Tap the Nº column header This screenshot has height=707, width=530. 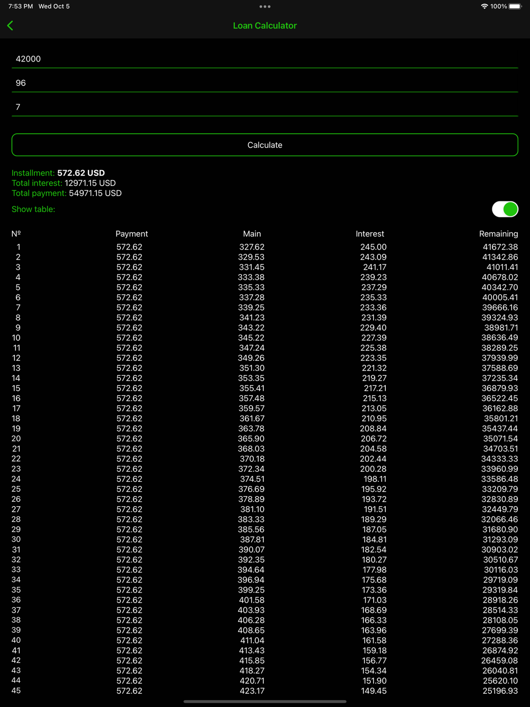click(x=16, y=234)
